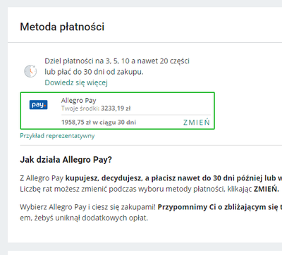Click ZMIEŃ in the payment box

click(197, 123)
